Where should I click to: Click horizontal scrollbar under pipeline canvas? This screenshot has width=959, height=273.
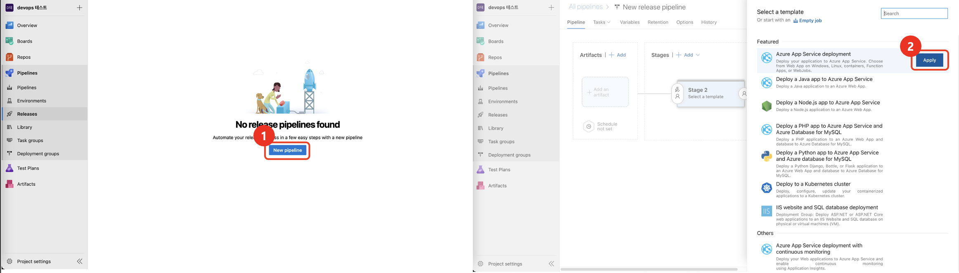(x=649, y=269)
